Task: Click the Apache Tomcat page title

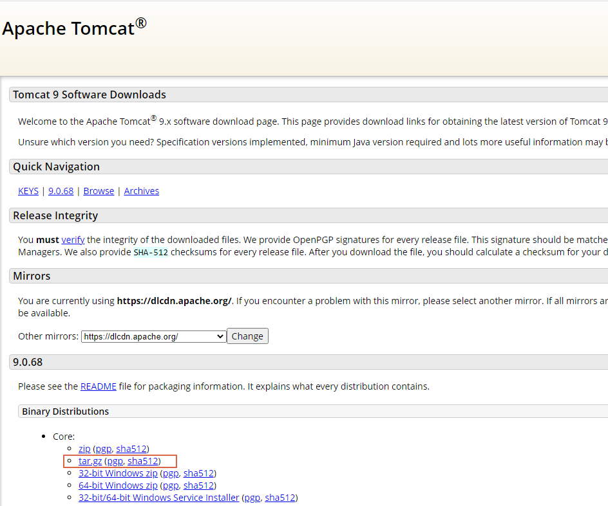Action: (75, 28)
